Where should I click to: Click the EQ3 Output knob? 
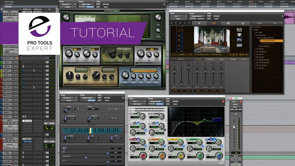pos(161,117)
